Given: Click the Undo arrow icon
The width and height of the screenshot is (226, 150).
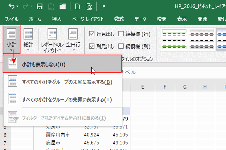Looking at the screenshot, I should click(11, 6).
